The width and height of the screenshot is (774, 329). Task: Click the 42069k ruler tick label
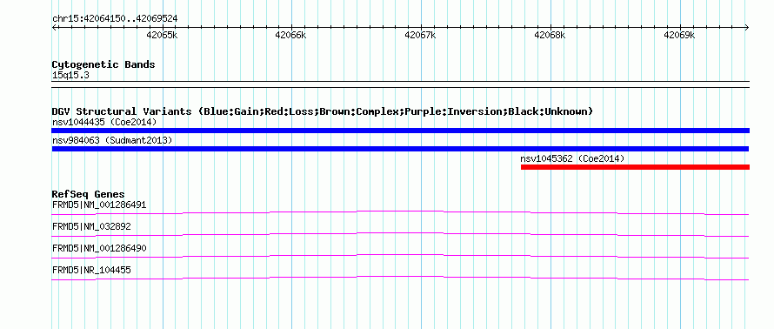[x=679, y=35]
